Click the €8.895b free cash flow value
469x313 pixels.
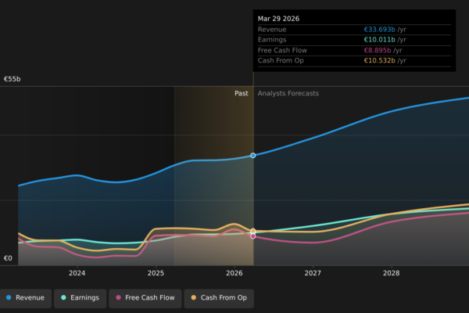click(x=378, y=50)
